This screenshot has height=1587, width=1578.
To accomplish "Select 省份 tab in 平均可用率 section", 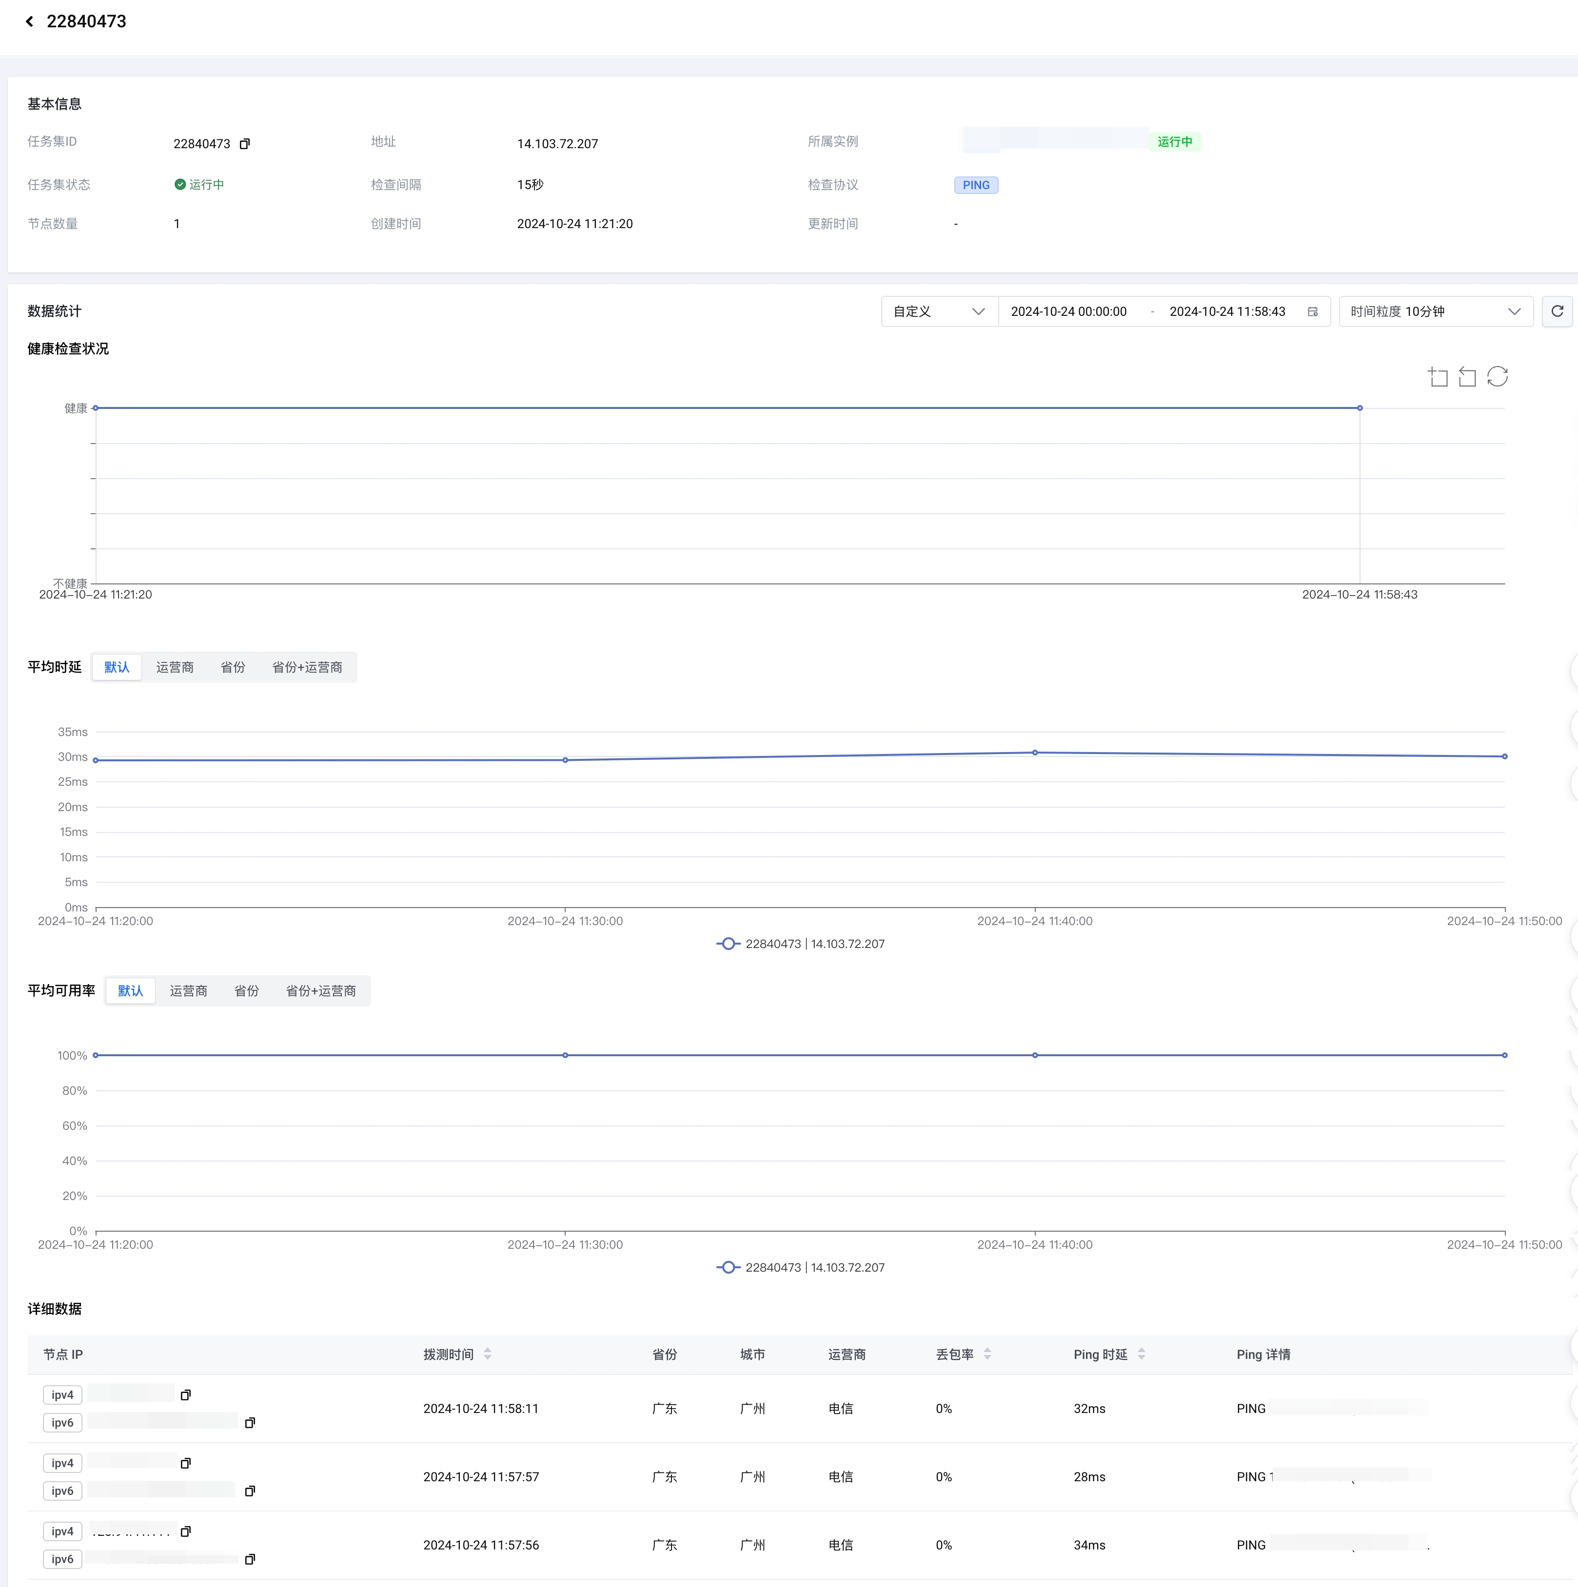I will tap(247, 990).
